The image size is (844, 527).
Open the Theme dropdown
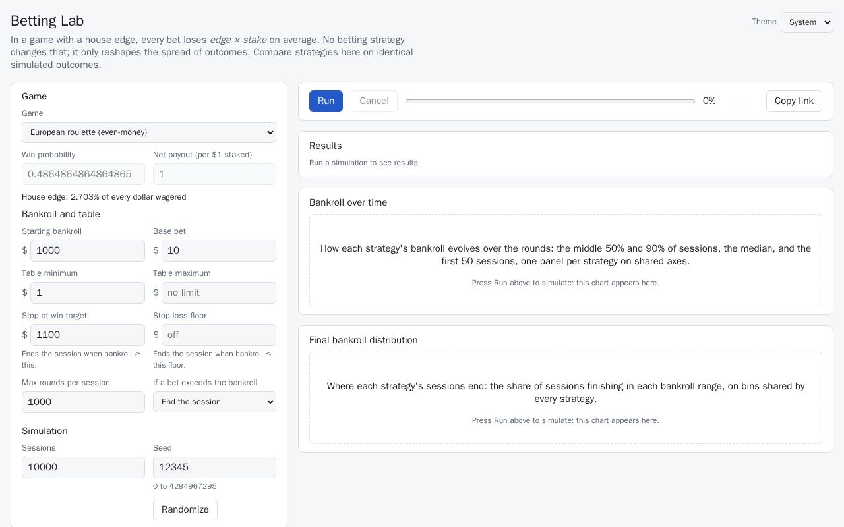[806, 22]
